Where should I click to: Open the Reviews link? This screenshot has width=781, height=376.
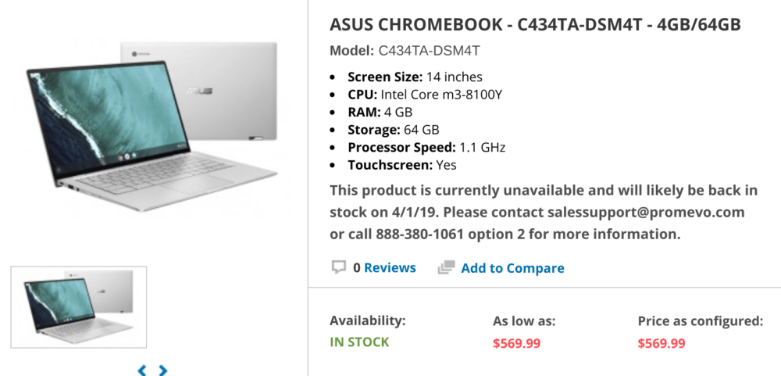(390, 268)
